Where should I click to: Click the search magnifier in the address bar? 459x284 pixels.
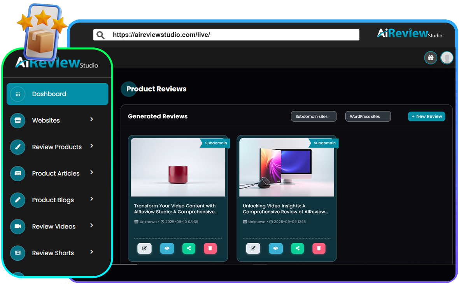[100, 35]
